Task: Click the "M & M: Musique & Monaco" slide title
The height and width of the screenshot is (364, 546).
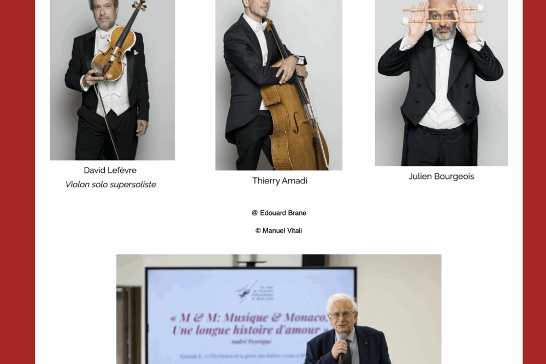Action: [250, 318]
